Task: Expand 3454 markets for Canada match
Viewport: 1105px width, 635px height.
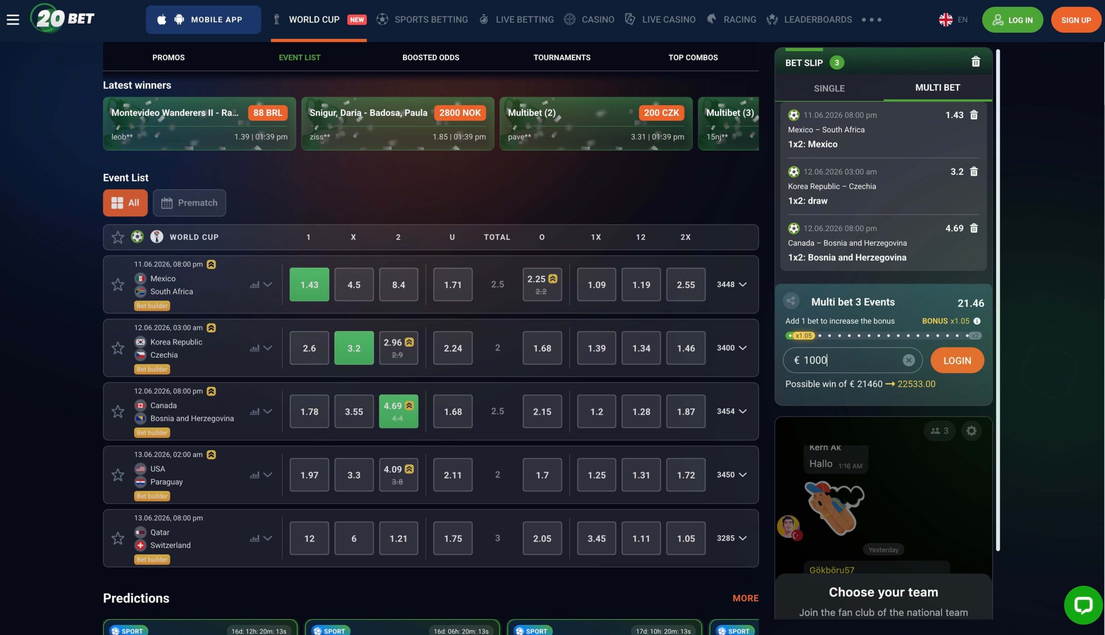Action: (x=732, y=411)
